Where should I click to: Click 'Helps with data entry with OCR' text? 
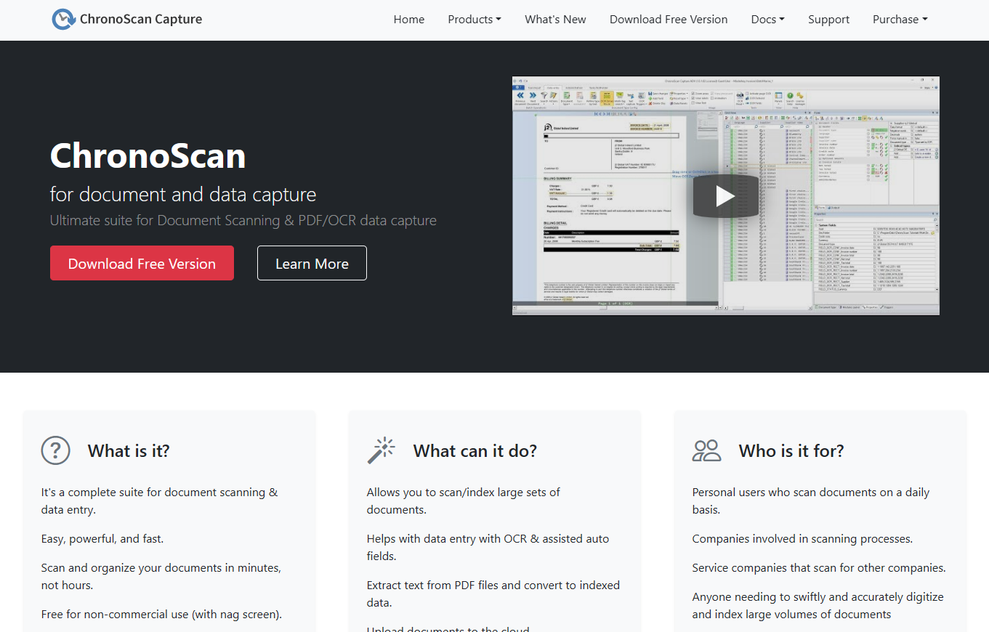(488, 548)
